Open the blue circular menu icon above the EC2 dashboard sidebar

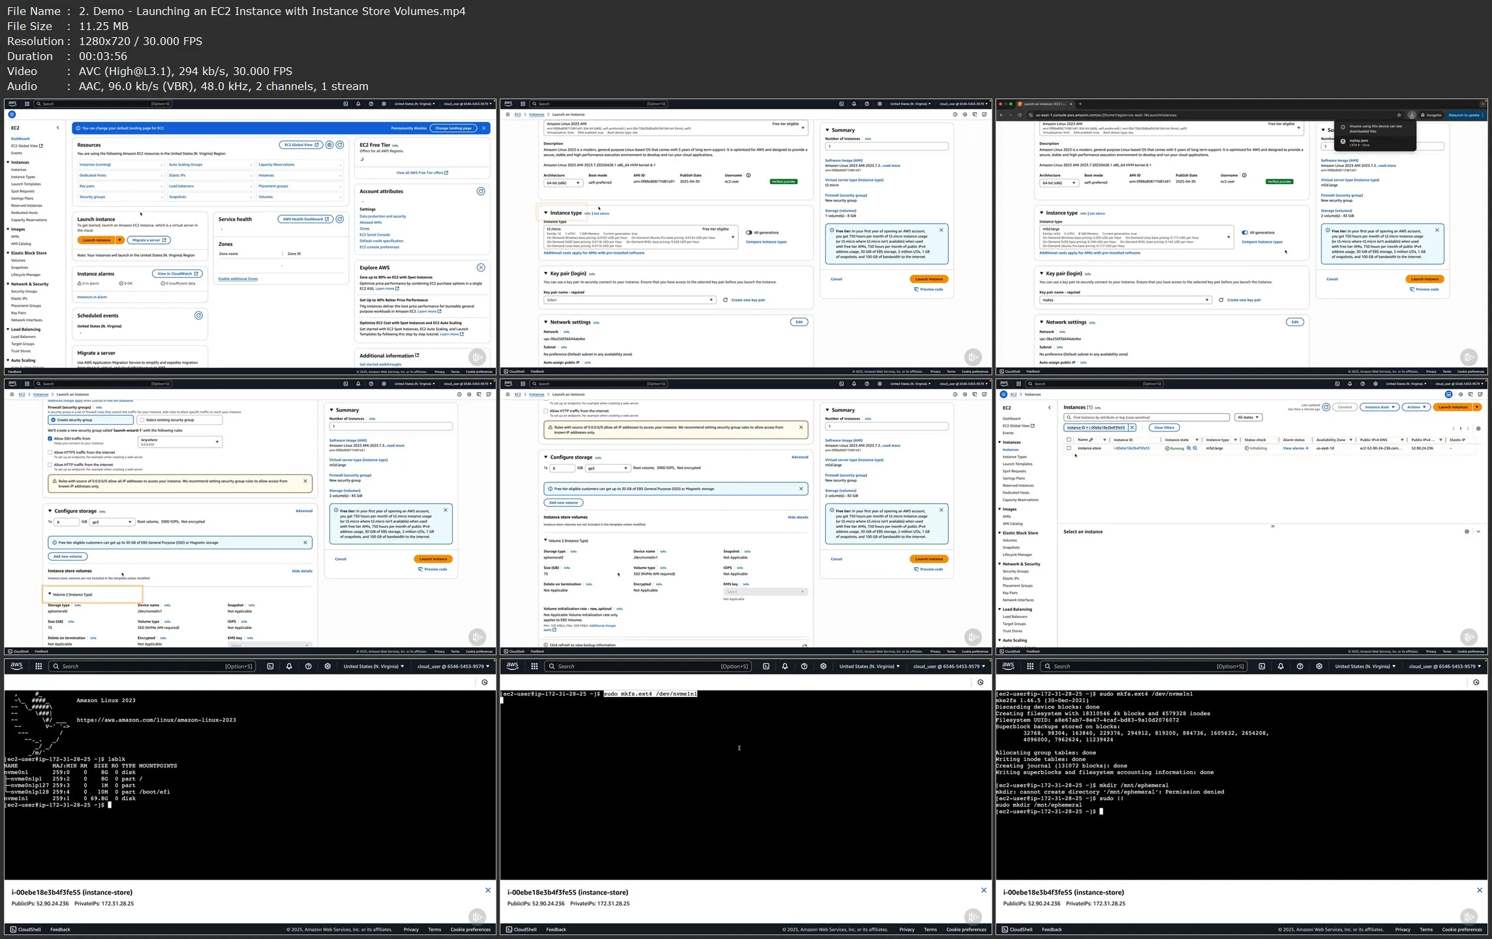click(x=12, y=114)
